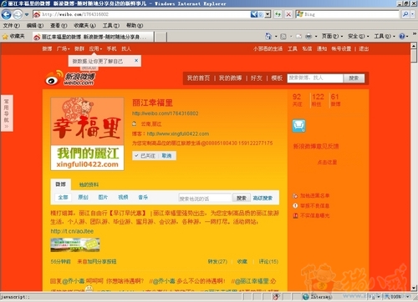Click 取消 to unfollow the user

click(166, 156)
